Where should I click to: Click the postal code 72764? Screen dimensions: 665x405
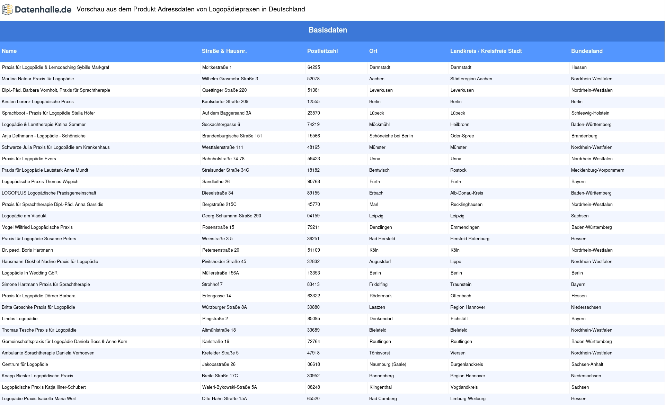[314, 342]
